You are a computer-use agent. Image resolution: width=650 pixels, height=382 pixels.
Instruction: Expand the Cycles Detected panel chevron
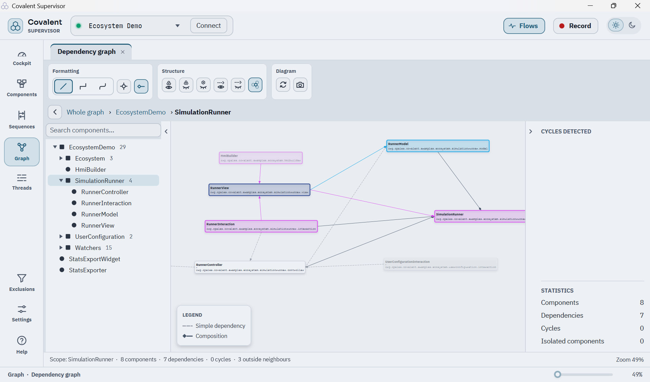pyautogui.click(x=530, y=131)
